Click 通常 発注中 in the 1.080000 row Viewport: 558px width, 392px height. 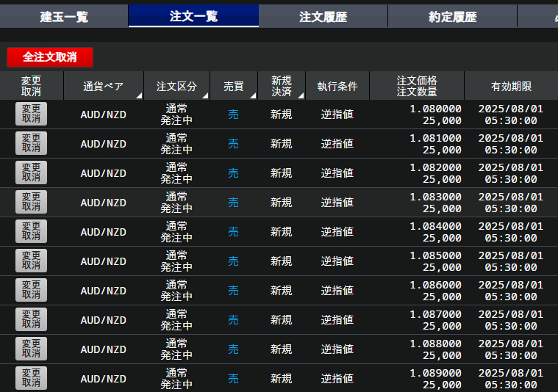[x=176, y=114]
